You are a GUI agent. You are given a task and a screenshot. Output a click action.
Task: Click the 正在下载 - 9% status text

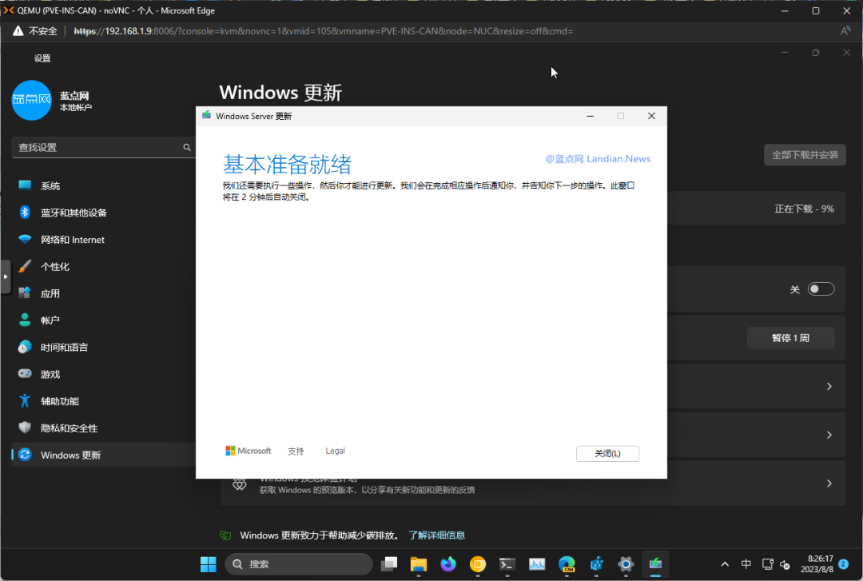pos(804,209)
